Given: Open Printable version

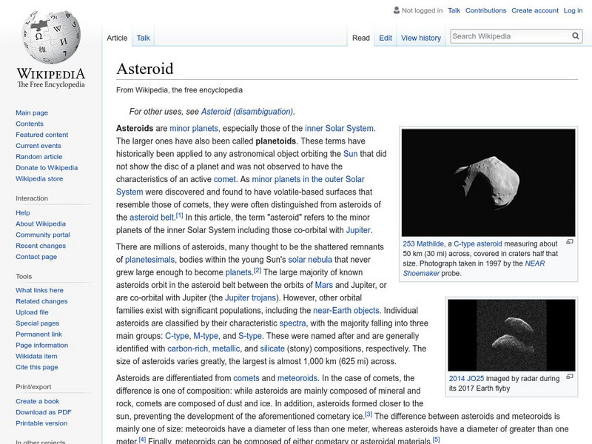Looking at the screenshot, I should [41, 423].
